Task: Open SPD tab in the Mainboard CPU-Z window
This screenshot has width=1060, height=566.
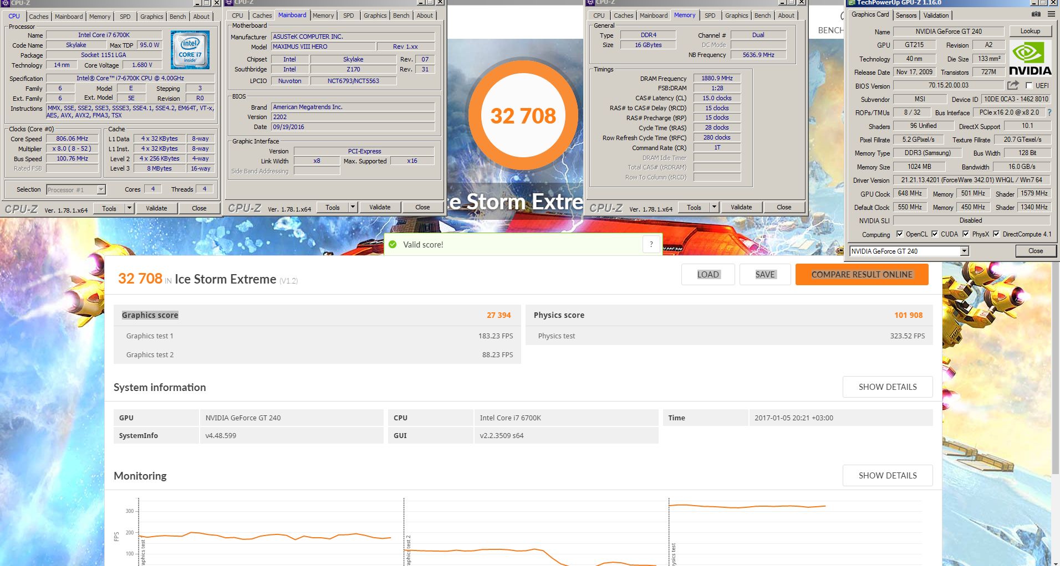Action: click(x=349, y=16)
